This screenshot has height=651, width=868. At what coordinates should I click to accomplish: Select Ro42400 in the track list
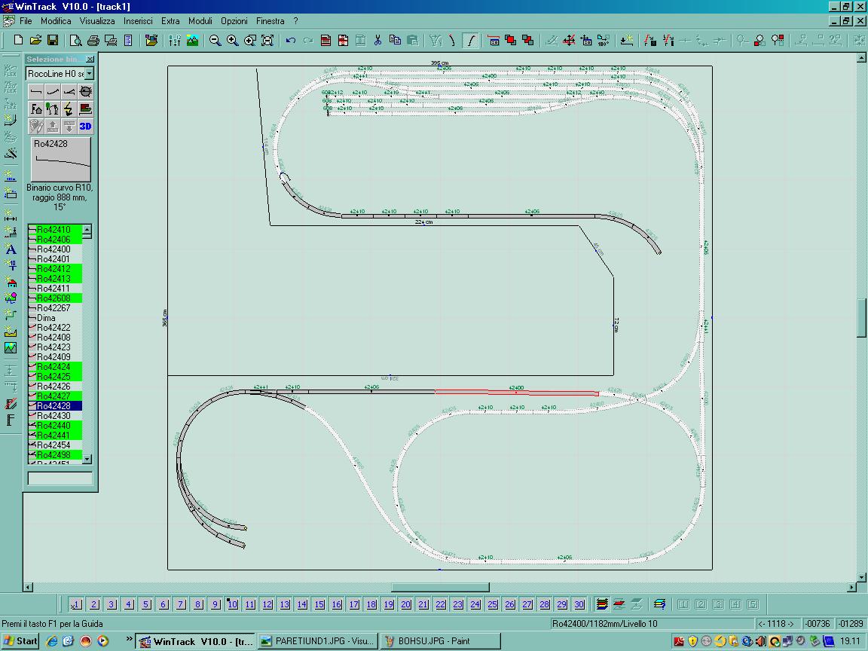pyautogui.click(x=55, y=249)
